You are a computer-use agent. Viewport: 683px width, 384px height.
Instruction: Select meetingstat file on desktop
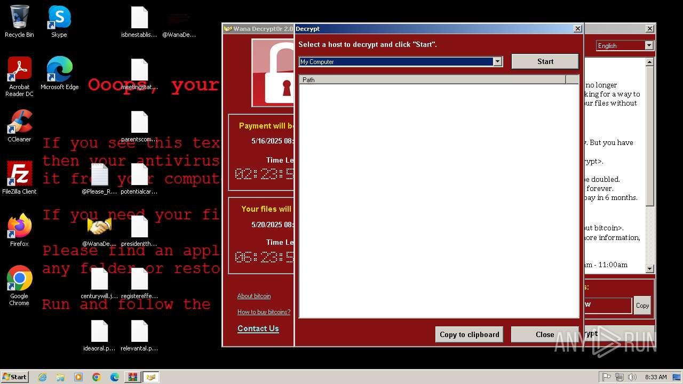139,74
